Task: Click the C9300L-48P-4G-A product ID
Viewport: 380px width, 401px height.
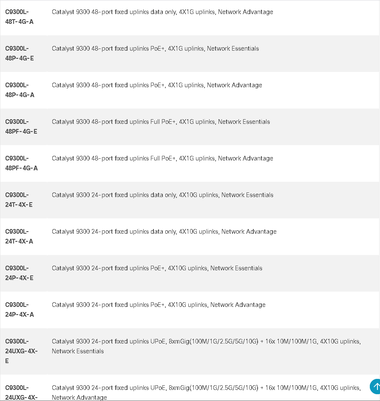Action: click(20, 90)
